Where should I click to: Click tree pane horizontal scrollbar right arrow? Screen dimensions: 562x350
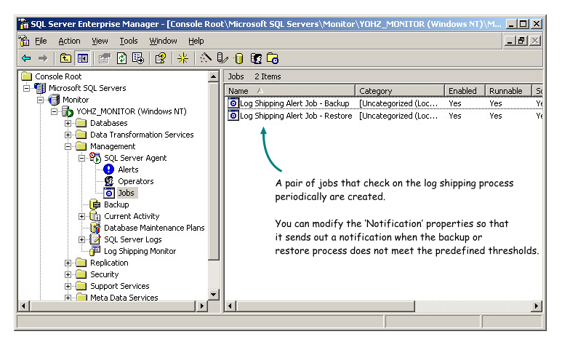(202, 306)
